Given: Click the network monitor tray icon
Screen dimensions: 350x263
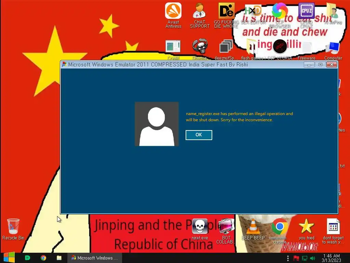Looking at the screenshot, I should point(305,258).
